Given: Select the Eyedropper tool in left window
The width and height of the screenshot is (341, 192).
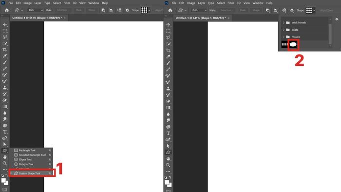Looking at the screenshot, I should (x=5, y=56).
